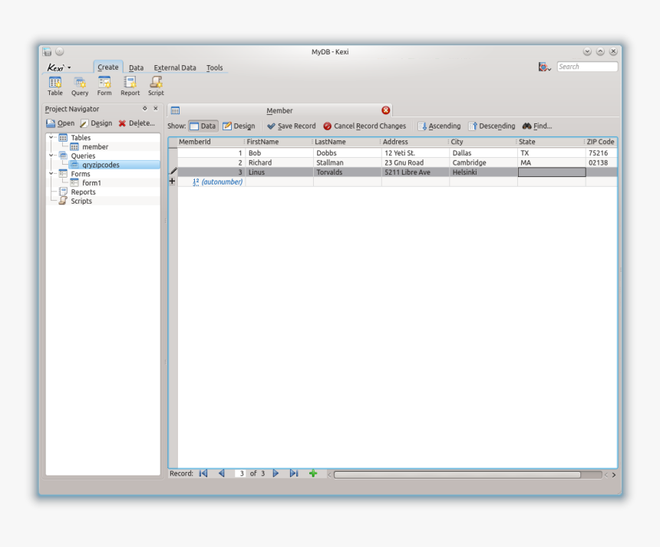Viewport: 660px width, 547px height.
Task: Switch to the External Data tab
Action: coord(174,67)
